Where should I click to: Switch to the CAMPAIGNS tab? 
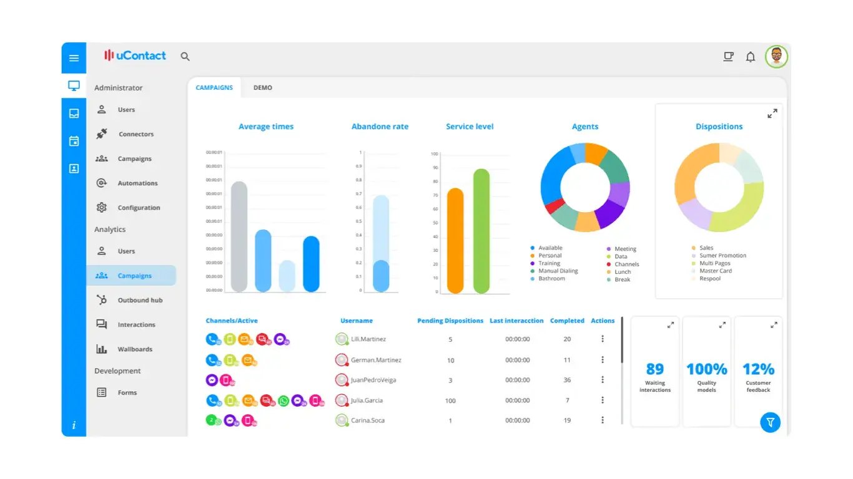pos(214,88)
